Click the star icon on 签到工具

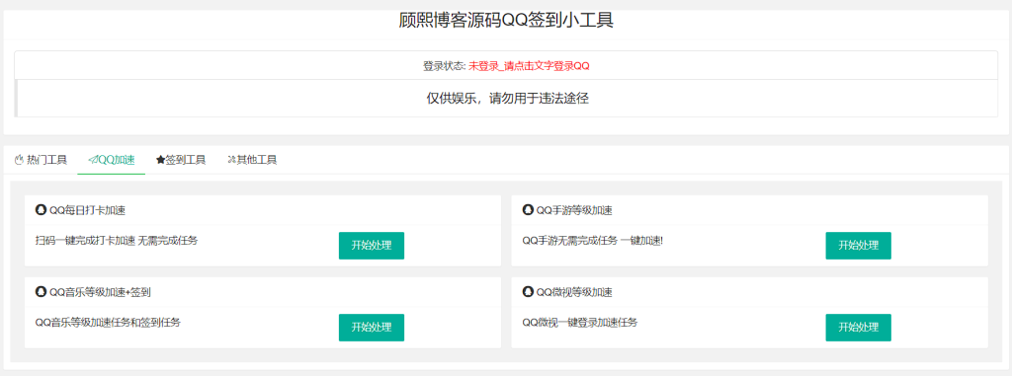pyautogui.click(x=161, y=160)
